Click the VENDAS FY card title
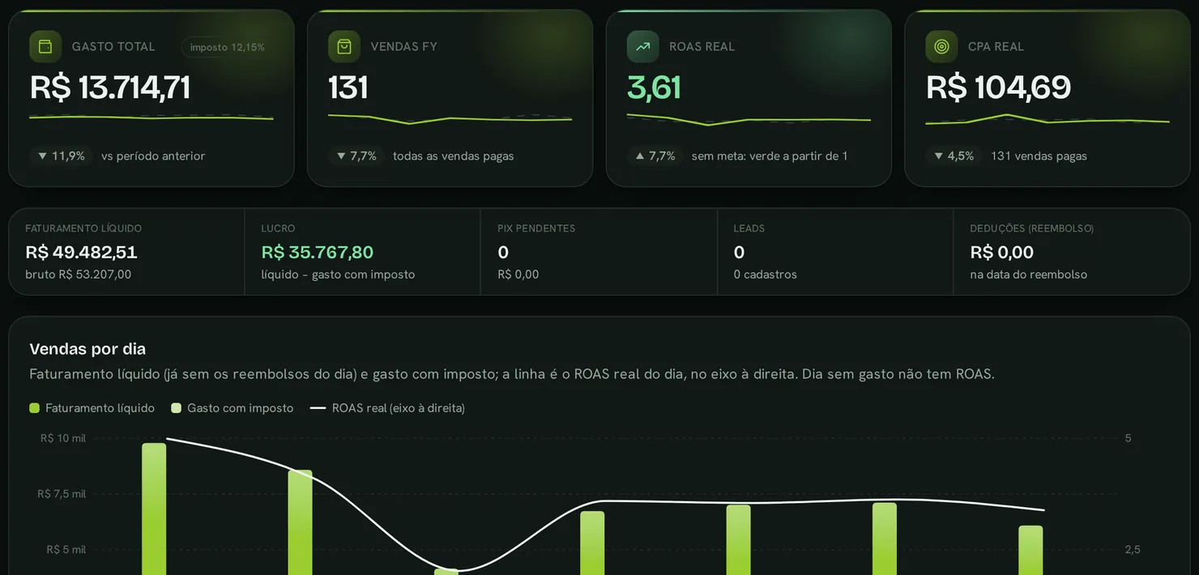The height and width of the screenshot is (575, 1199). click(x=404, y=47)
